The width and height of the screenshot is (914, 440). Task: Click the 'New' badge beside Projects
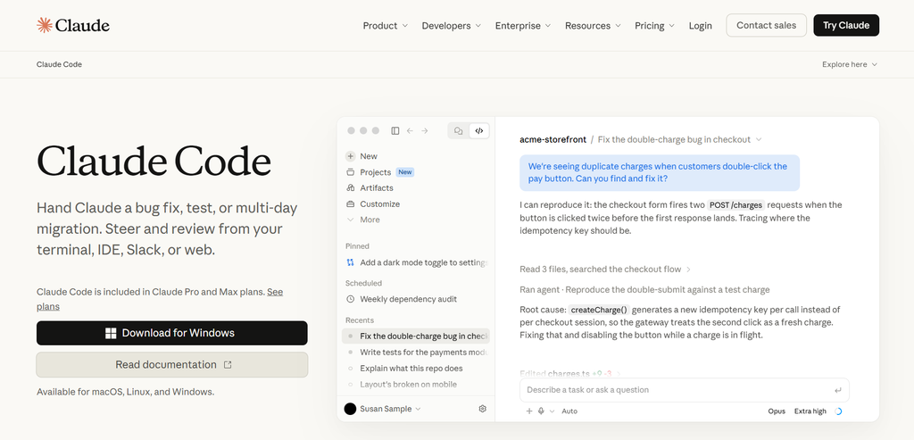coord(404,172)
